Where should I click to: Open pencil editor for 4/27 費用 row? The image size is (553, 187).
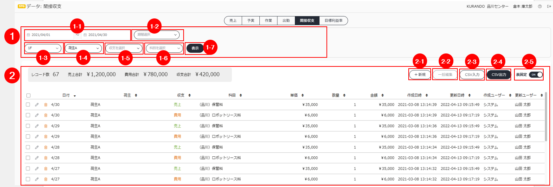pyautogui.click(x=37, y=179)
